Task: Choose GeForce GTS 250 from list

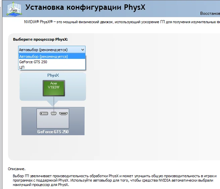Action: (x=52, y=62)
